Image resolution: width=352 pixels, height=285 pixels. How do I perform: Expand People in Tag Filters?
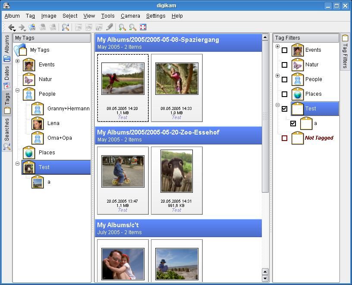coord(277,75)
